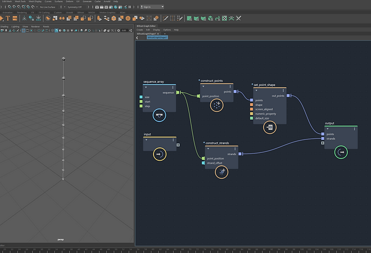371x253 pixels.
Task: Collapse the construct_points node triangle
Action: point(203,87)
